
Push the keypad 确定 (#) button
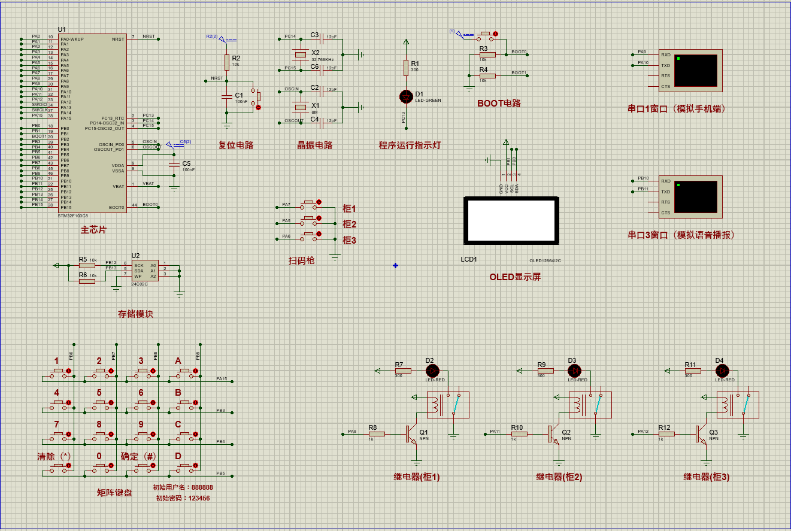tap(144, 468)
